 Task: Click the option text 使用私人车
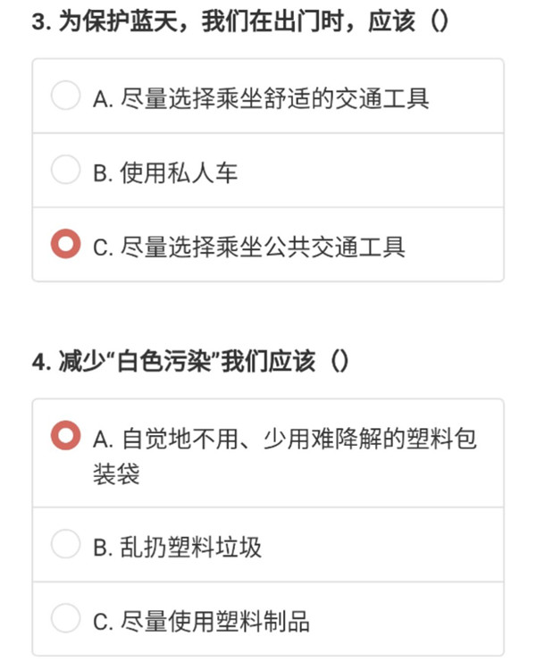(x=179, y=173)
